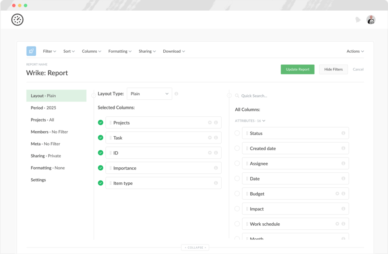
Task: Open the Actions dropdown
Action: 355,51
